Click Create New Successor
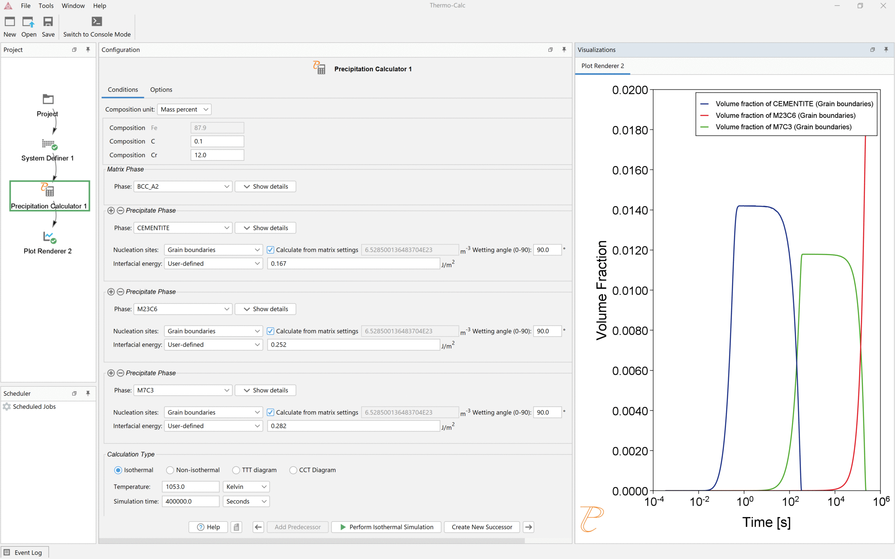 481,527
